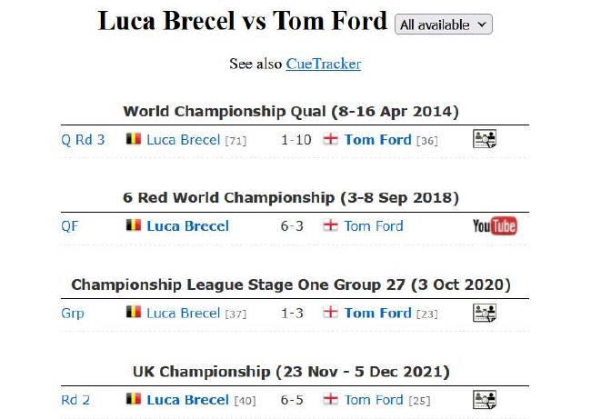Open YouTube video for 6 Red World Championship
The image size is (591, 419).
click(495, 225)
